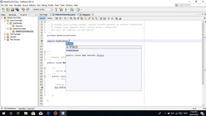Click the Build Project hammer icon
The image size is (206, 116).
tap(56, 9)
